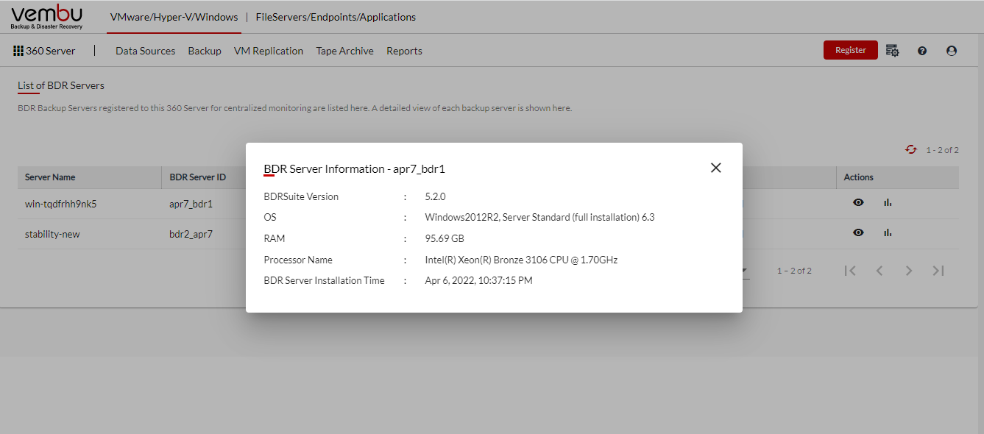The image size is (984, 434).
Task: Click the BDR Server Installation Time label
Action: point(324,280)
